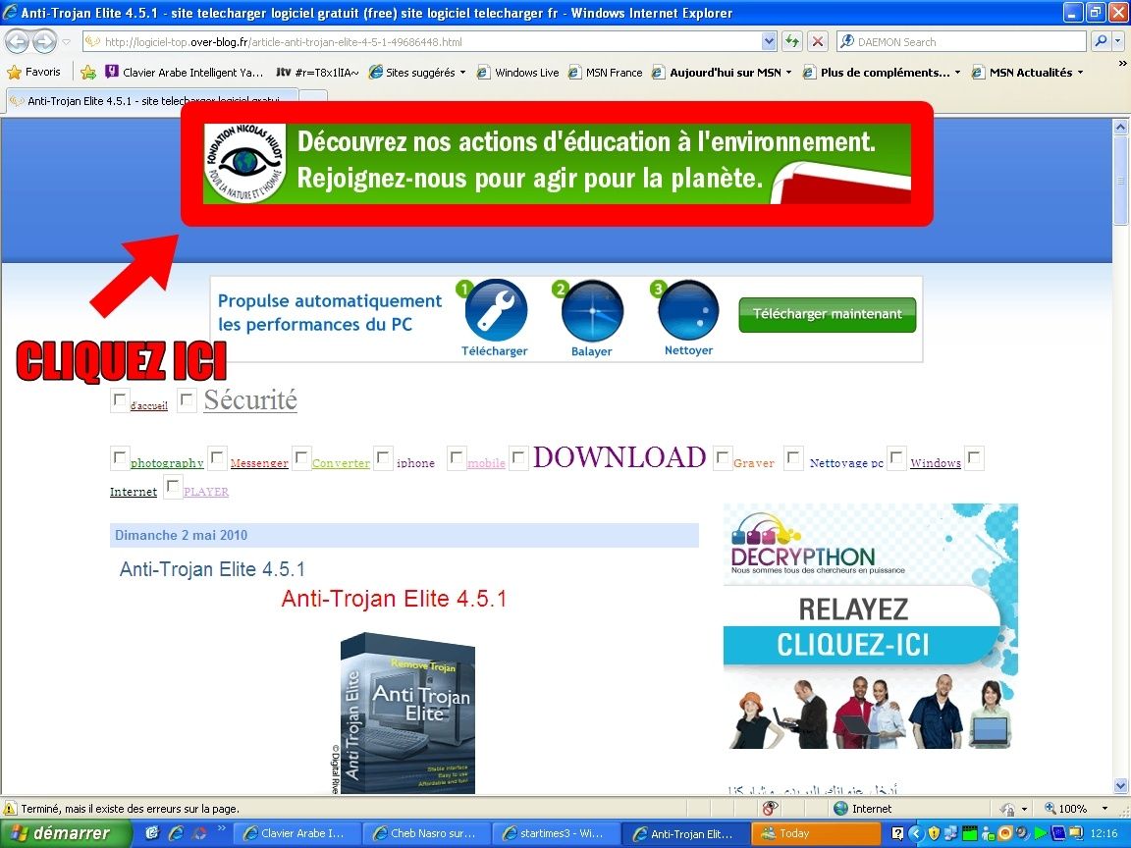Refresh the page with the green arrows icon
Screen dimensions: 1131x848
click(792, 42)
